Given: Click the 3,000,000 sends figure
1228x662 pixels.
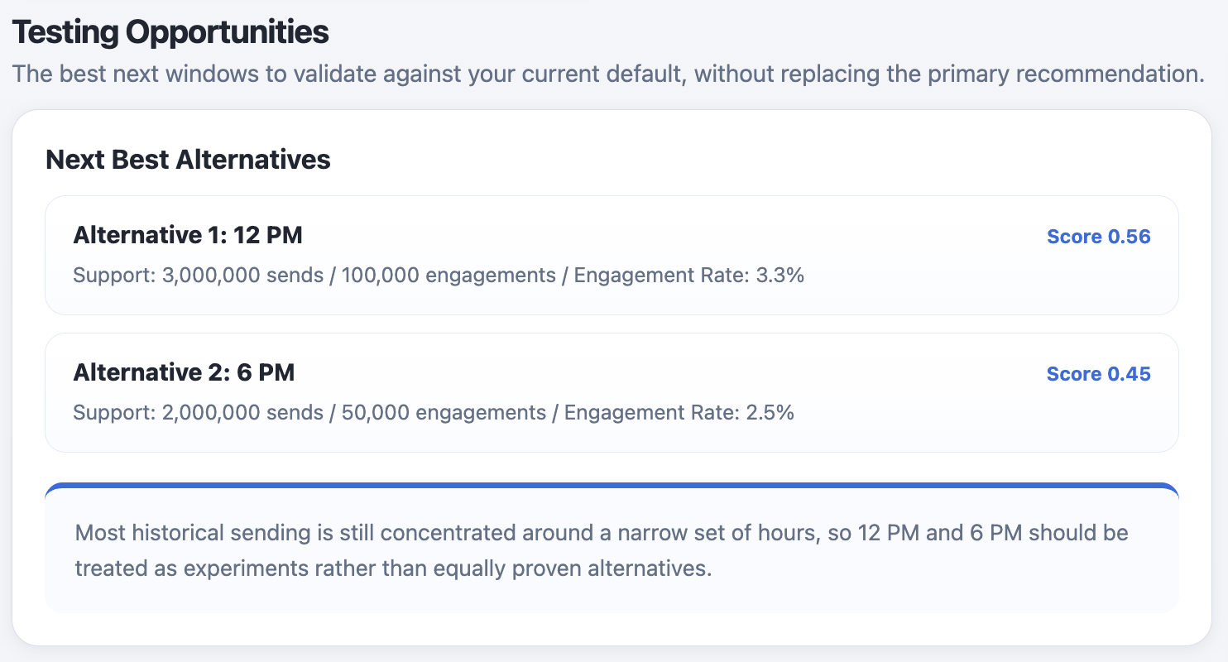Looking at the screenshot, I should (x=242, y=276).
